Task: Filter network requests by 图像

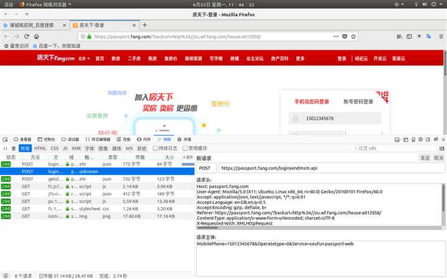Action: click(103, 148)
